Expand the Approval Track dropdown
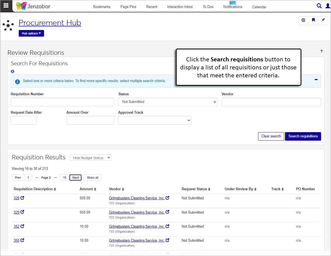The height and width of the screenshot is (256, 331). point(155,120)
